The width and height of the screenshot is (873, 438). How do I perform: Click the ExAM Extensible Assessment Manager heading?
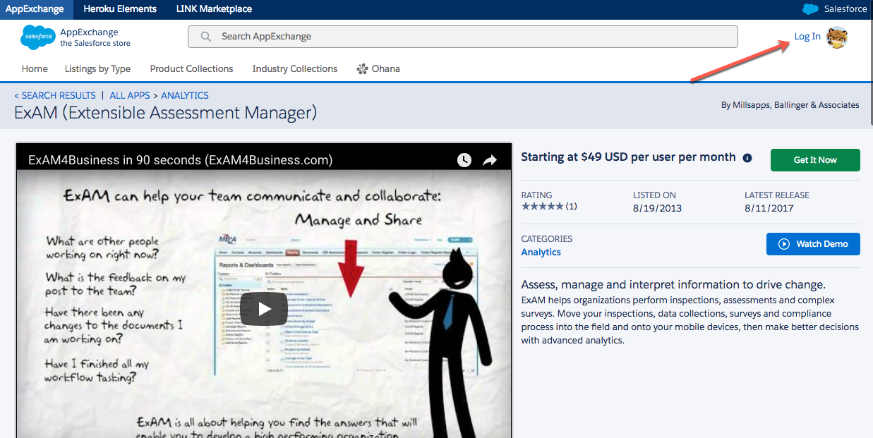(165, 112)
